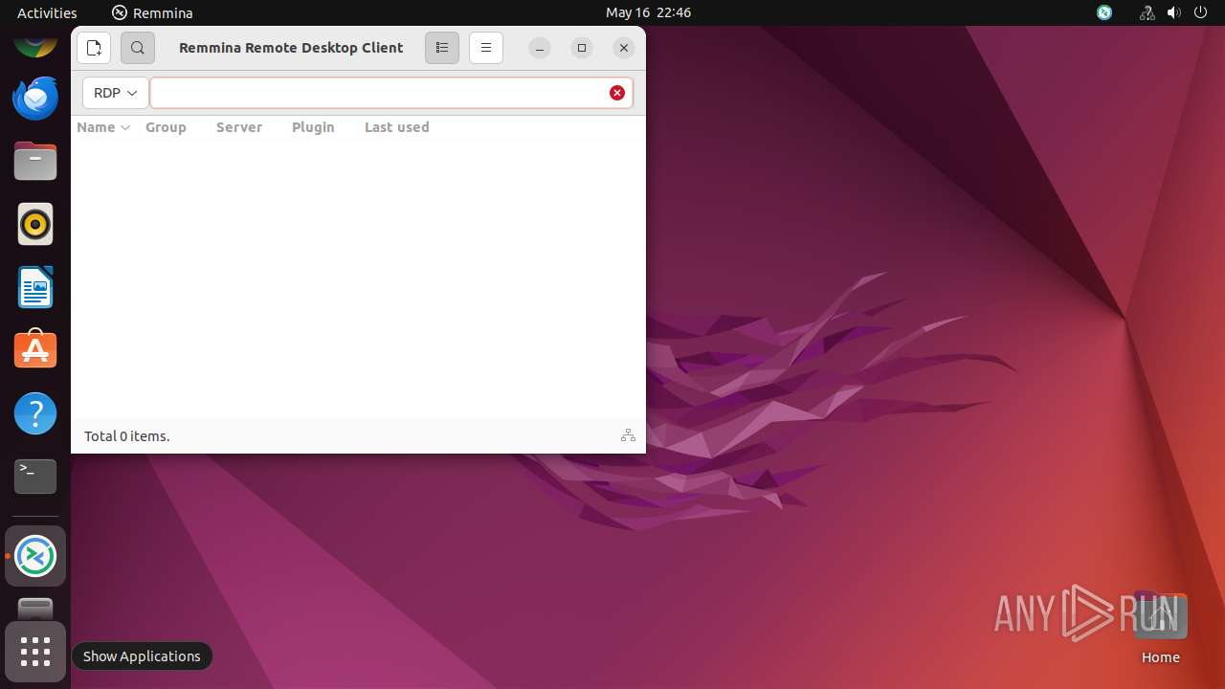Click the network status icon in status bar
Screen dimensions: 1225x689
(x=628, y=435)
